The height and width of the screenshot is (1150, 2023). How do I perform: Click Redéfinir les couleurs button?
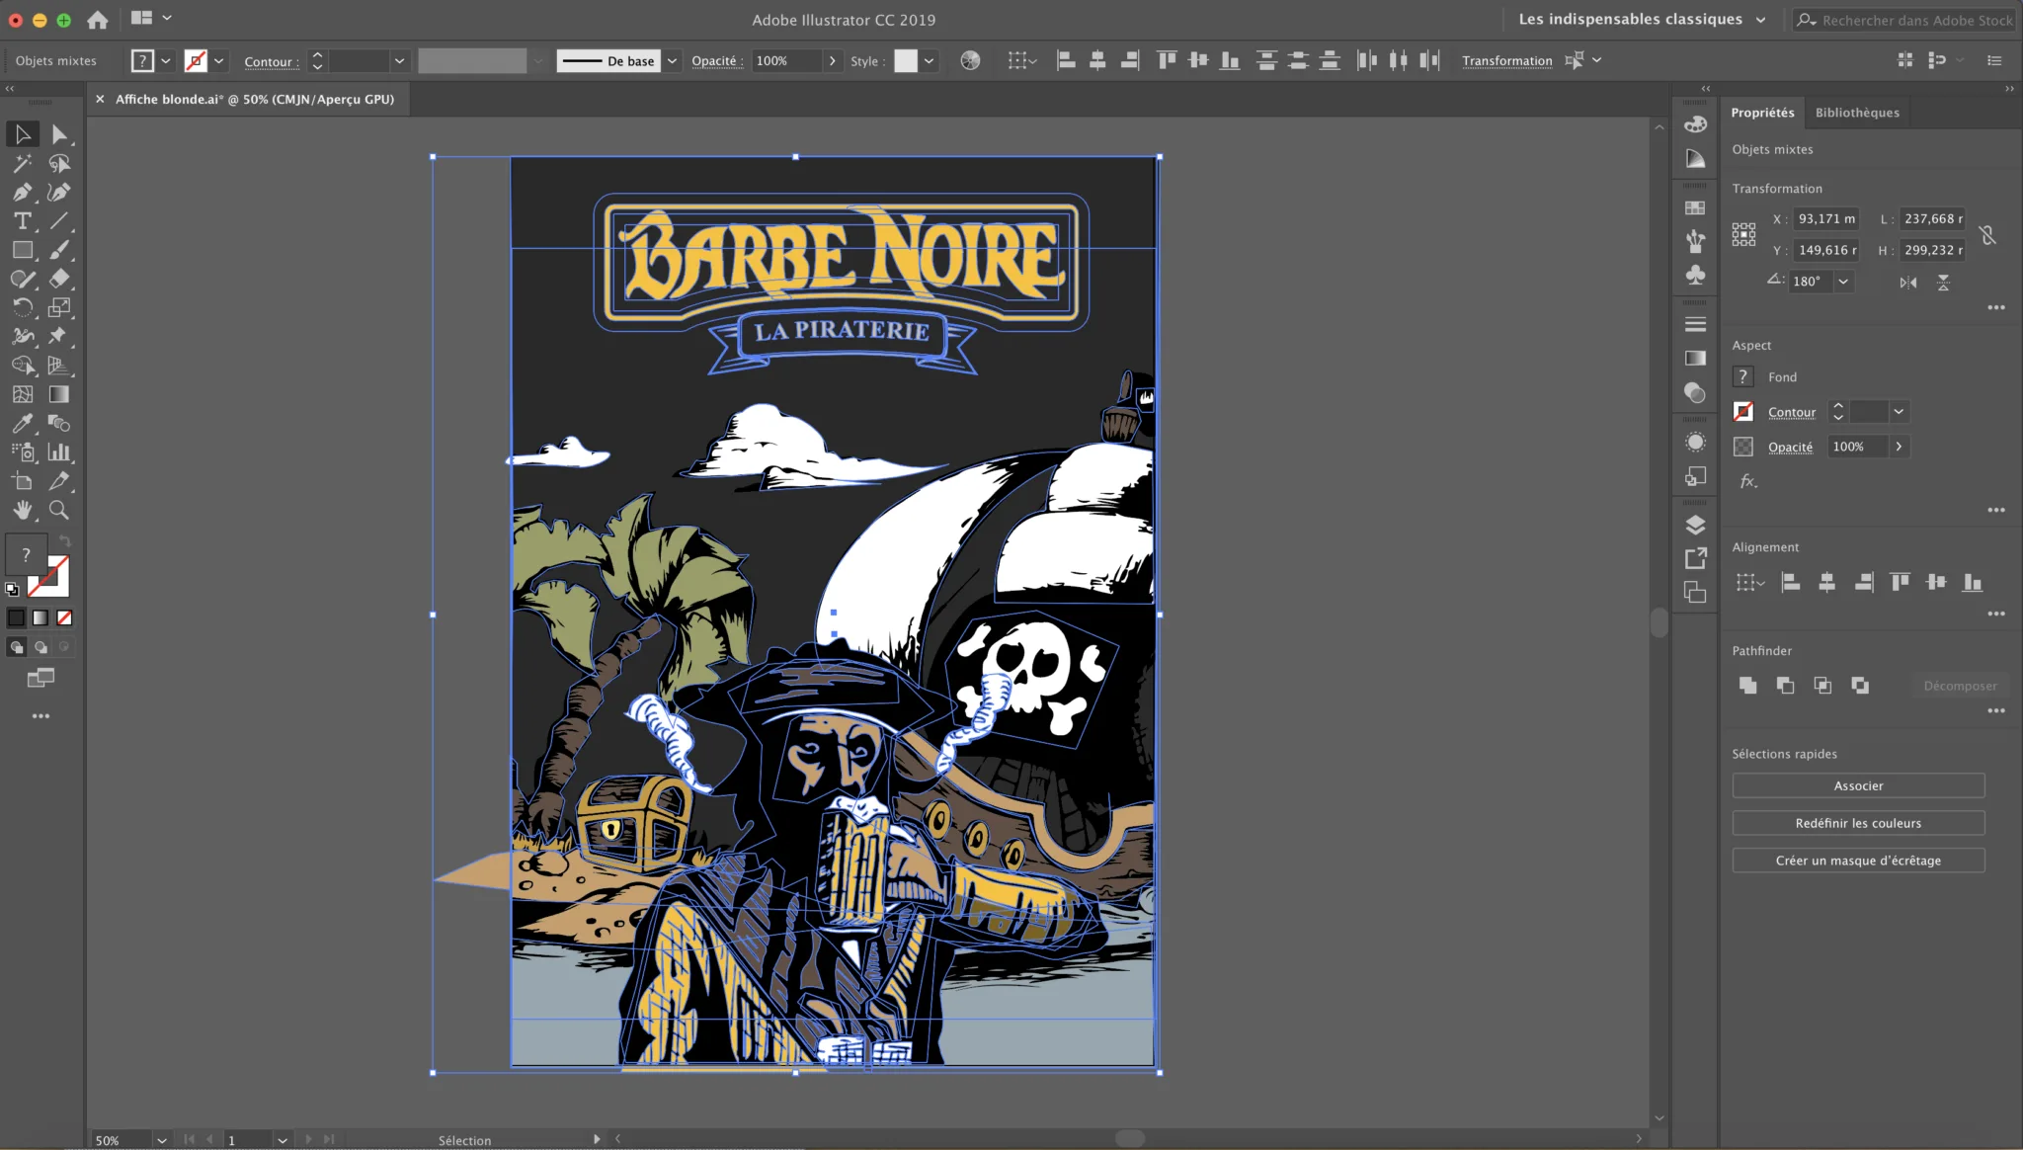coord(1858,823)
